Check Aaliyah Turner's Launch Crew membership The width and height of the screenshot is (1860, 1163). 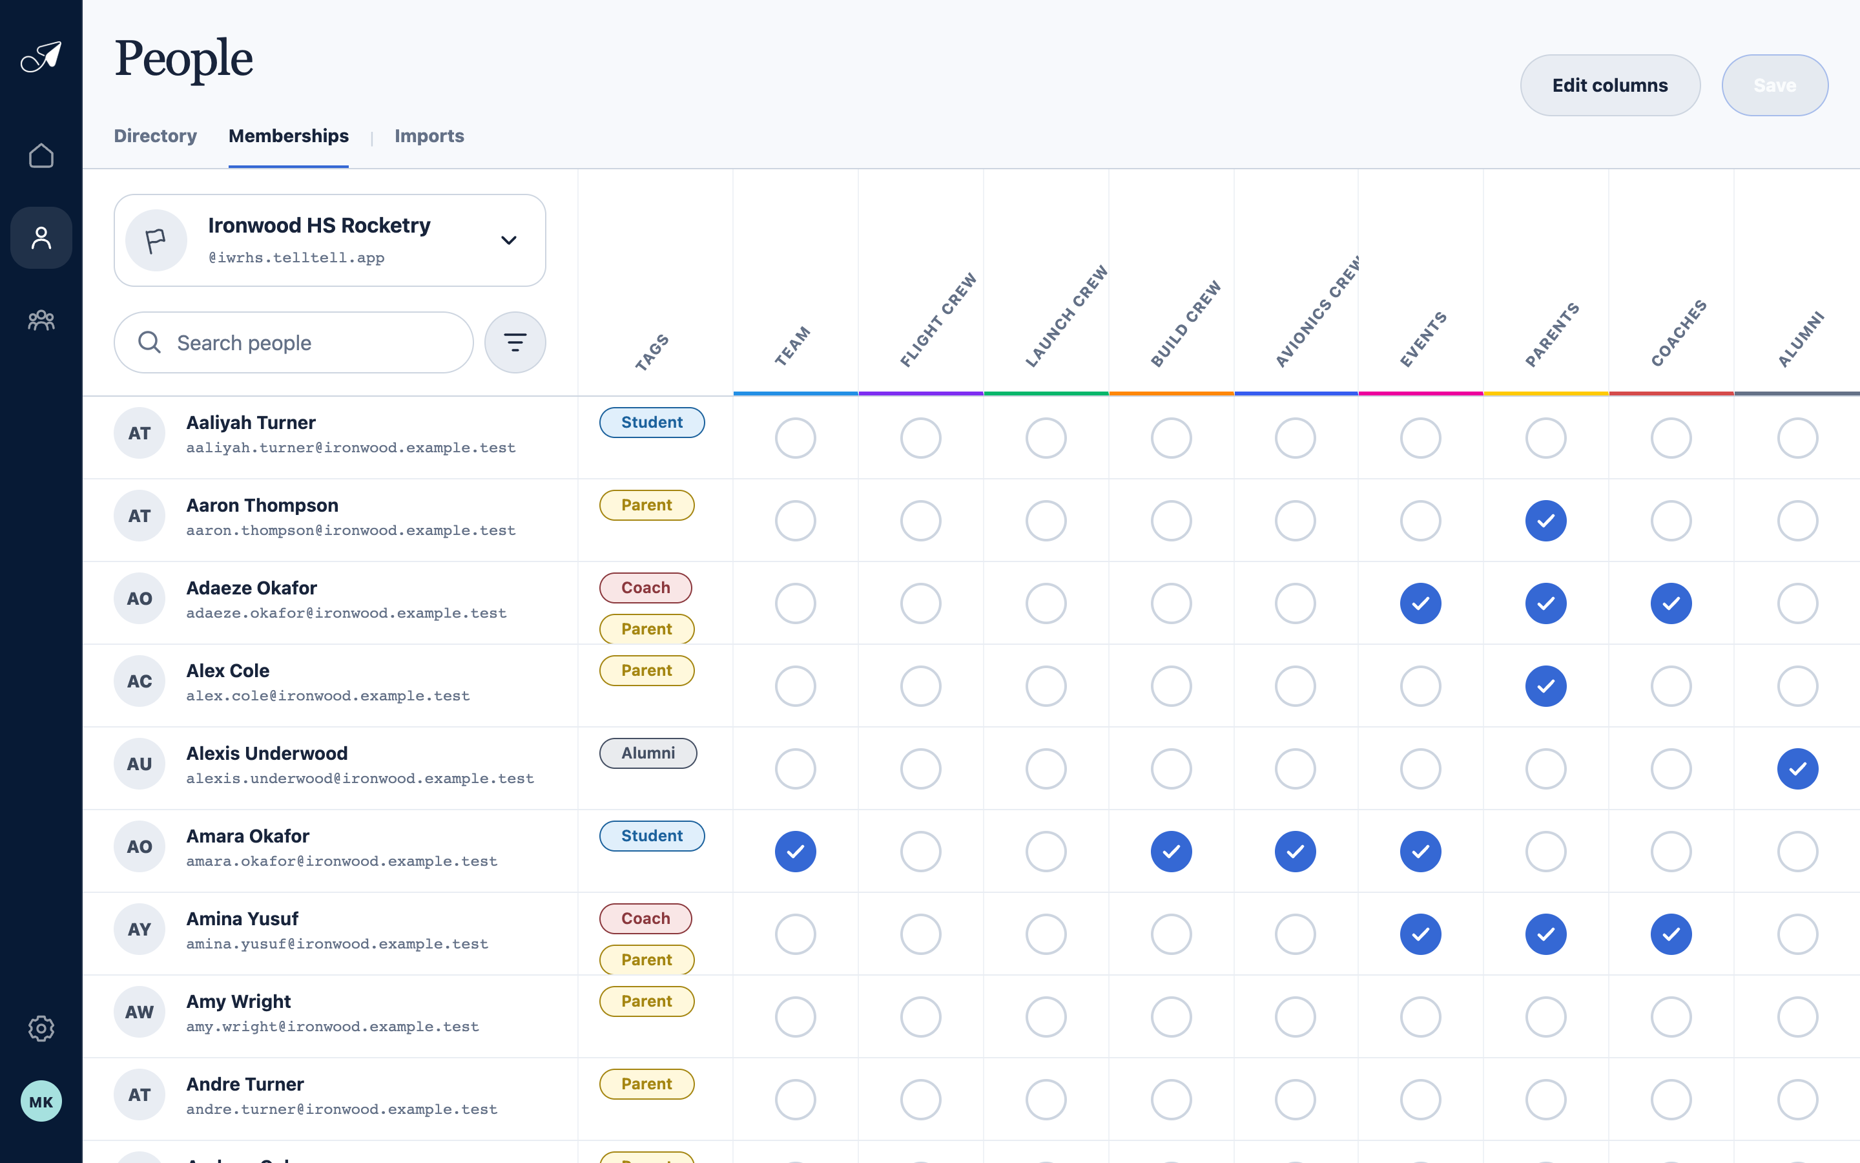[1046, 437]
